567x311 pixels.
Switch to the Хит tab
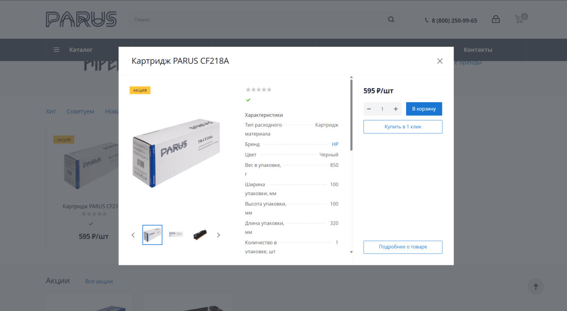[51, 111]
